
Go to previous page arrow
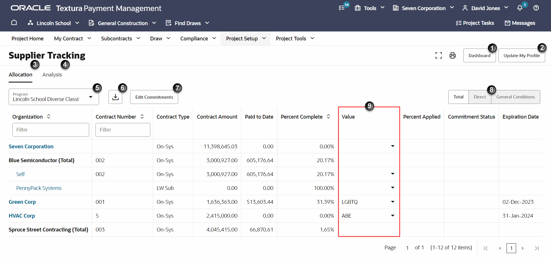[500, 248]
